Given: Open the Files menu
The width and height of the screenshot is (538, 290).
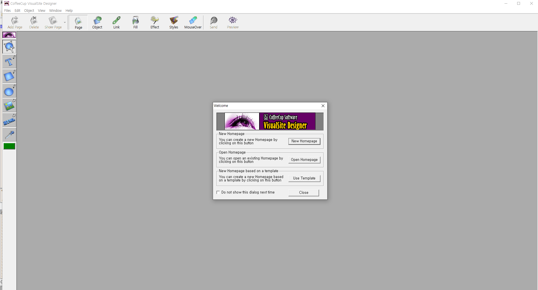Looking at the screenshot, I should (x=8, y=11).
